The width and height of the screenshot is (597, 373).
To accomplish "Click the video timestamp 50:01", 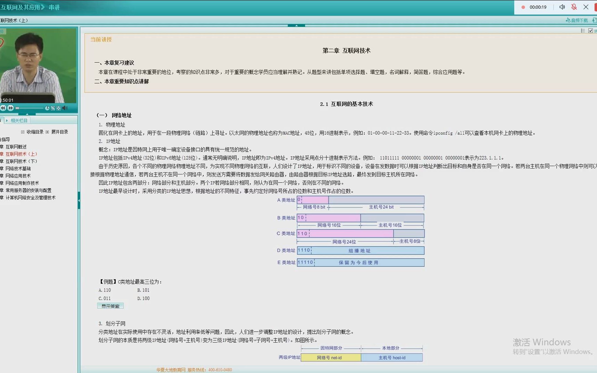I will pyautogui.click(x=7, y=100).
